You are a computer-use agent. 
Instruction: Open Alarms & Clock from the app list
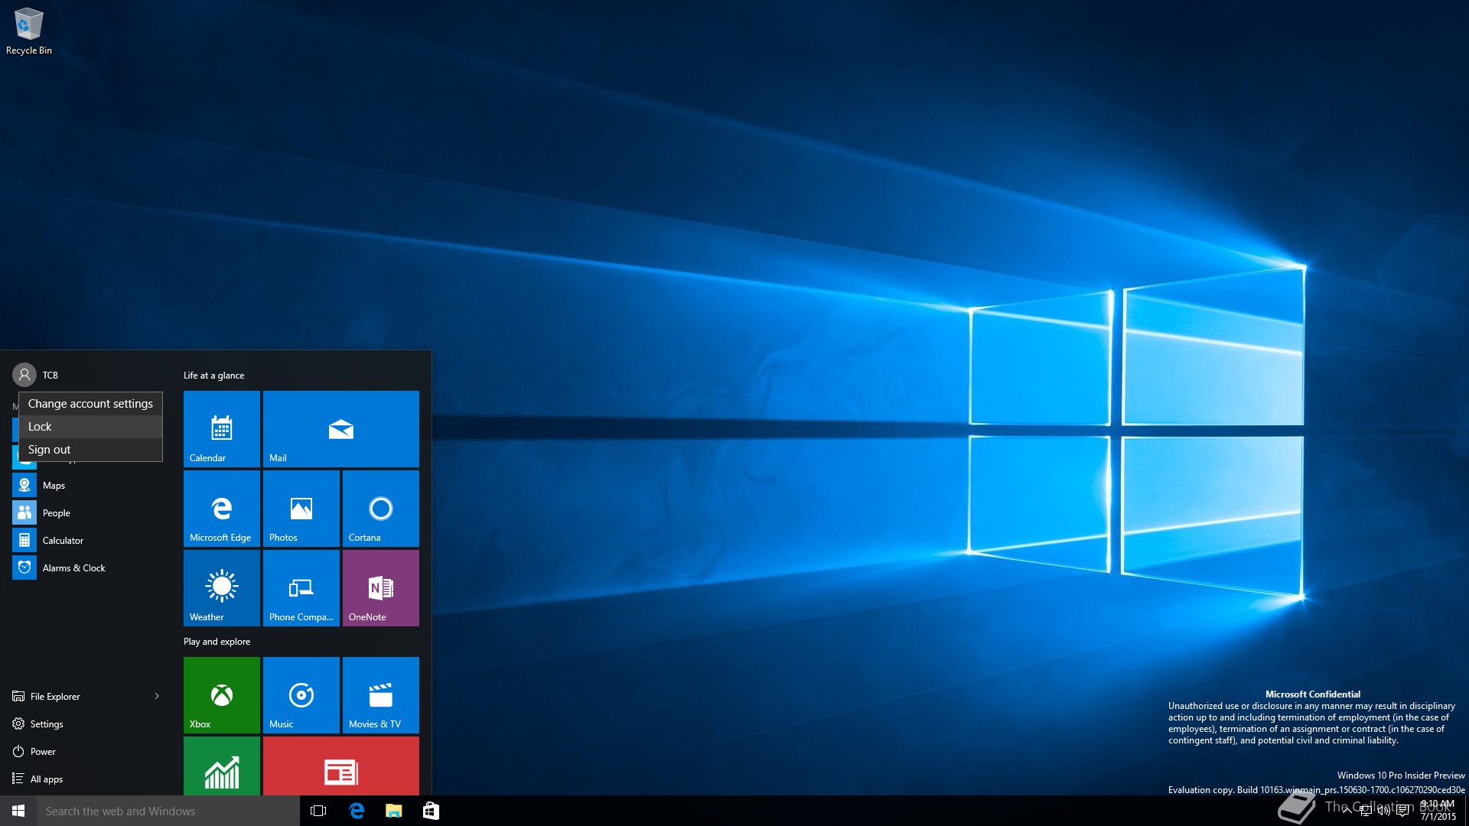point(88,567)
